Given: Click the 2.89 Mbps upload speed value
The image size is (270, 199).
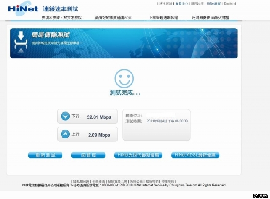Looking at the screenshot, I should coord(99,135).
